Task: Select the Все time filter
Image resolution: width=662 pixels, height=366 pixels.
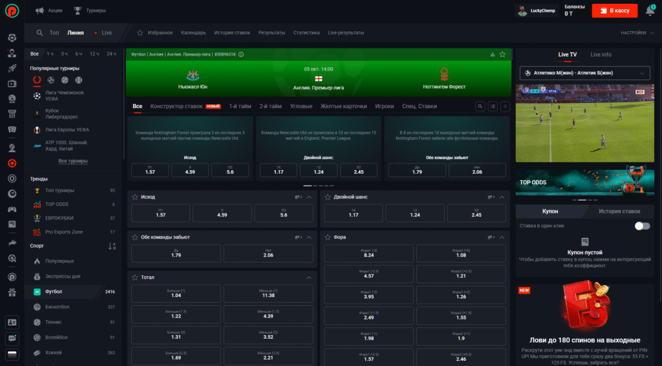Action: tap(35, 54)
